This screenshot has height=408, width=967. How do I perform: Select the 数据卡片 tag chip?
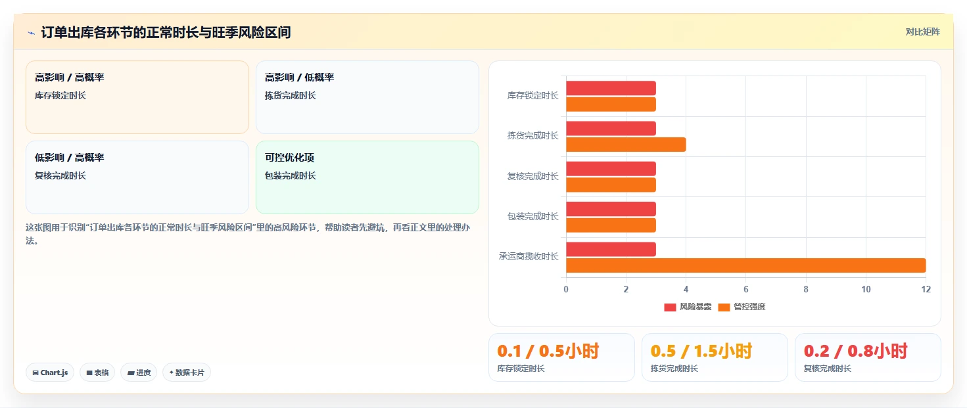tap(187, 373)
